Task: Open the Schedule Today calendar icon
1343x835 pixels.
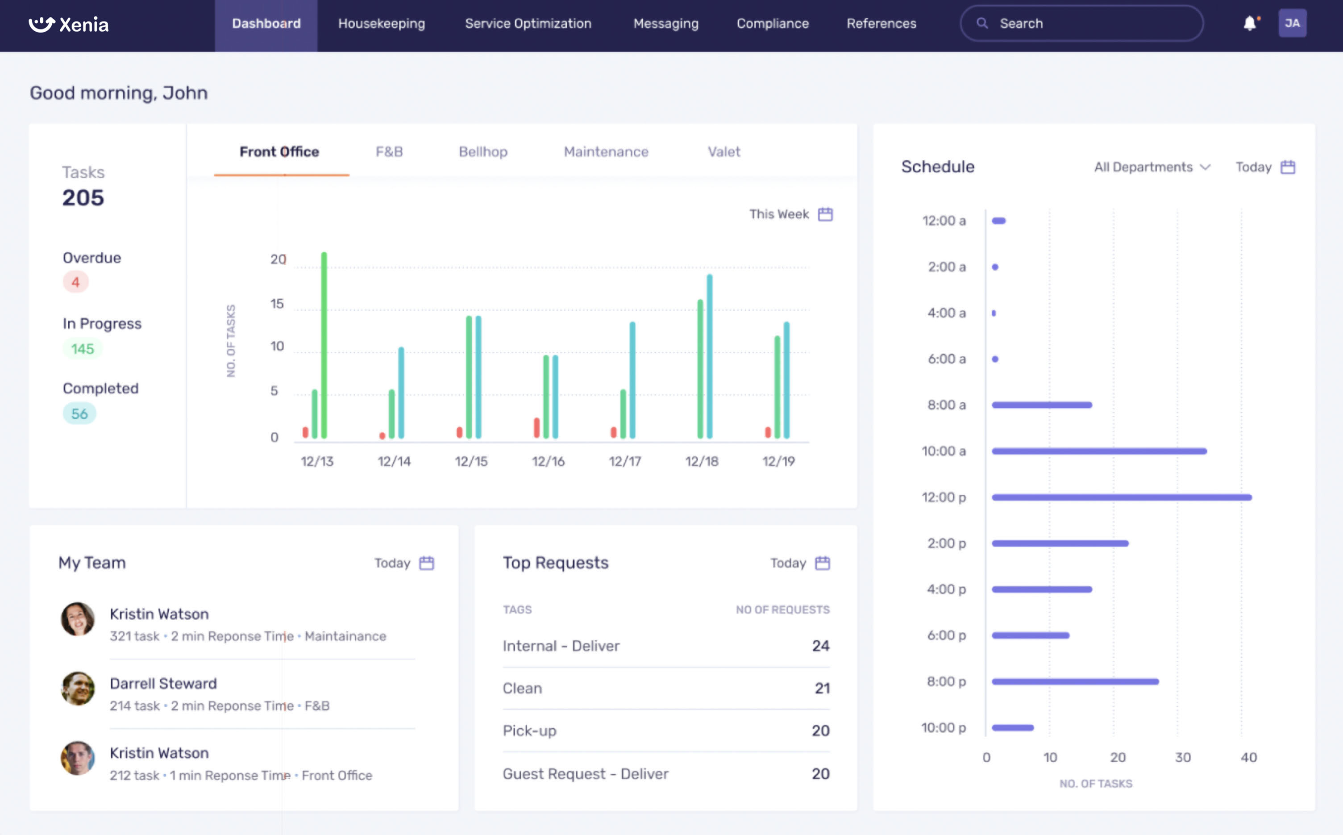Action: click(x=1288, y=167)
